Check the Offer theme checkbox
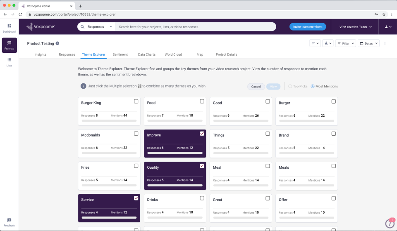This screenshot has width=397, height=231. tap(333, 198)
